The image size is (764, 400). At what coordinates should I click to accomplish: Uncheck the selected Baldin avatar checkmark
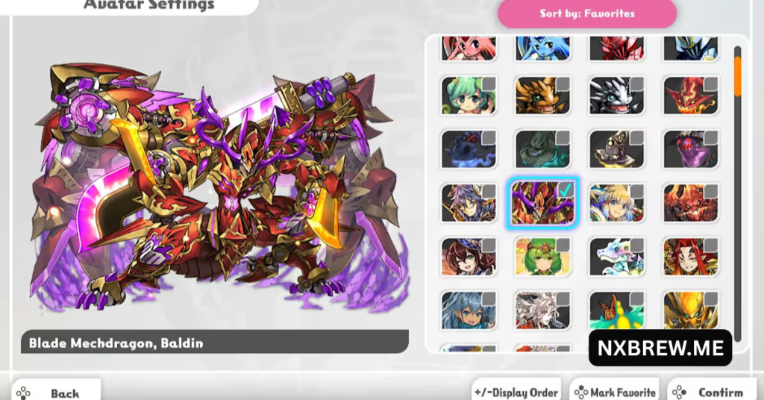(x=564, y=190)
